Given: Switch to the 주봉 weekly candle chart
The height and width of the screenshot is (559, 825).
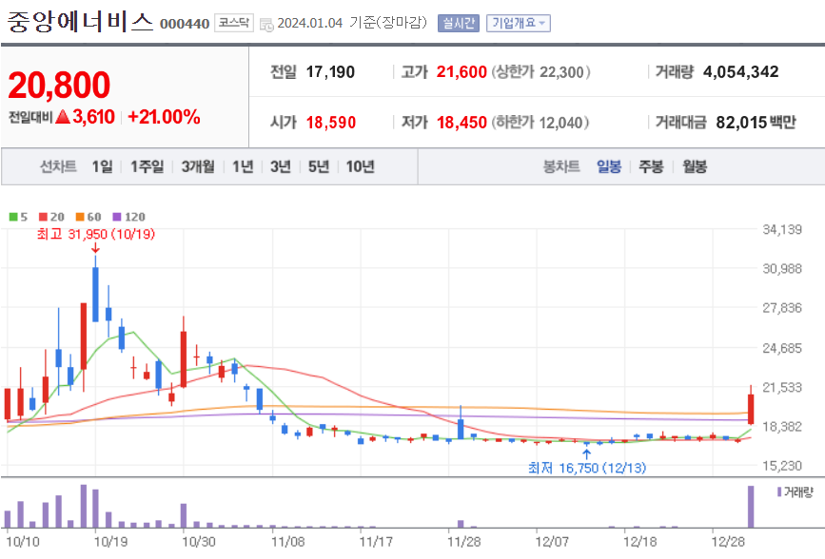Looking at the screenshot, I should [x=651, y=166].
